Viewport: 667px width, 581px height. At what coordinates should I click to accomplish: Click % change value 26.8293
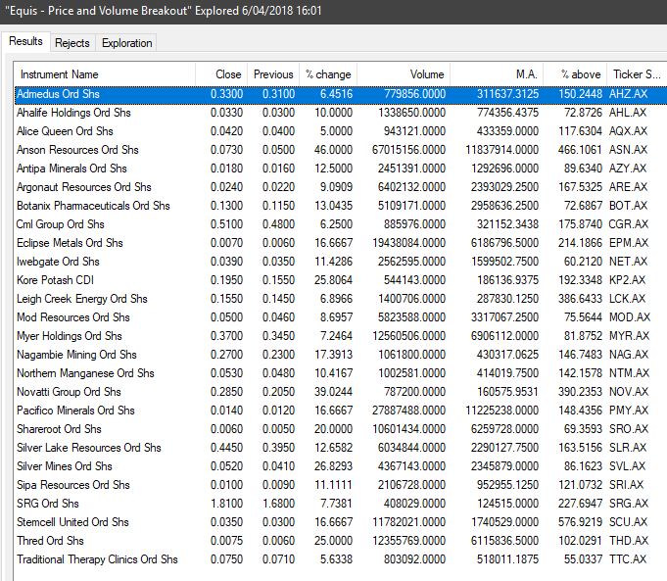pyautogui.click(x=333, y=466)
